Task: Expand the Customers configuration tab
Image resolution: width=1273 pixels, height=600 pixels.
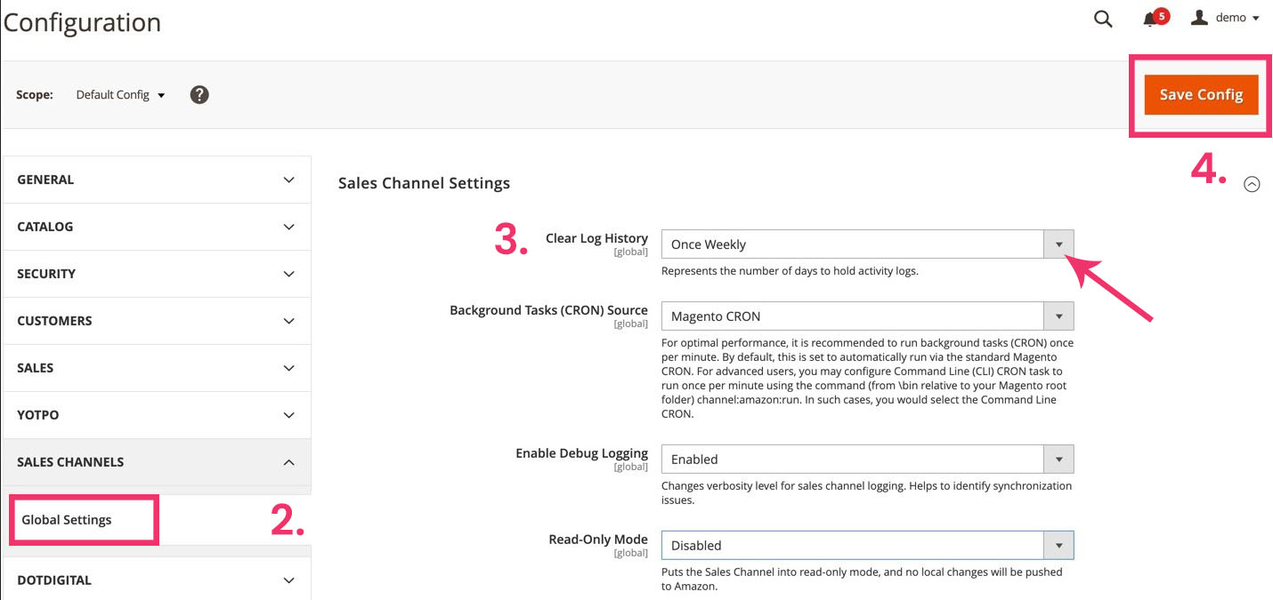Action: pyautogui.click(x=157, y=321)
